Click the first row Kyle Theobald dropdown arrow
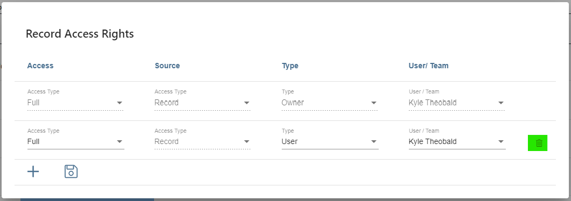The width and height of the screenshot is (571, 201). (x=501, y=103)
